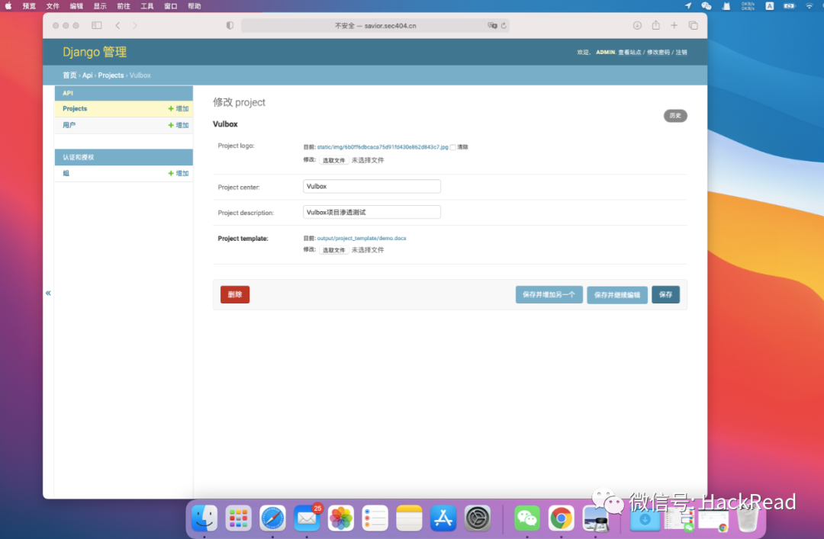
Task: Open Photos in the Dock
Action: coord(340,518)
